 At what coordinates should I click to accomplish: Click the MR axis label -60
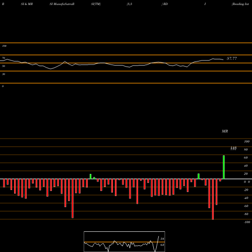246,206
